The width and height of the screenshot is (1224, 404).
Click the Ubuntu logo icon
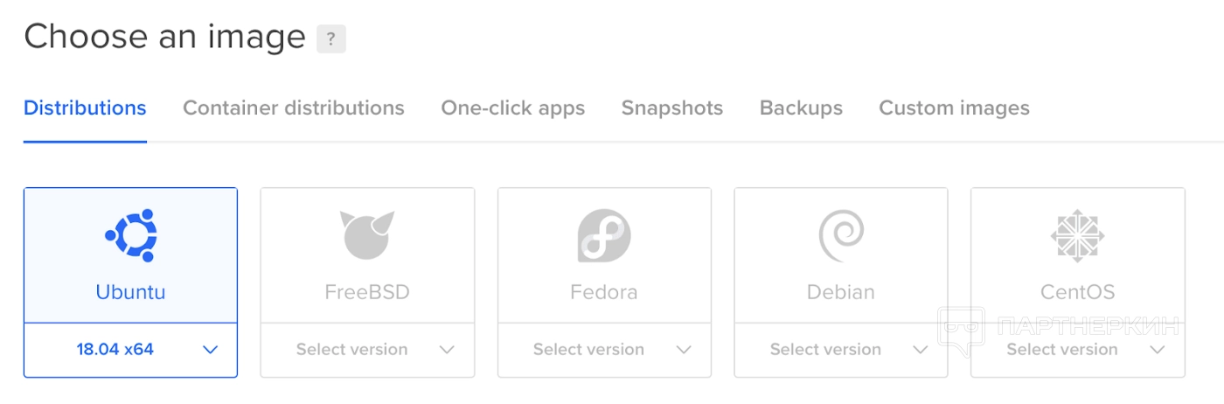pos(130,234)
